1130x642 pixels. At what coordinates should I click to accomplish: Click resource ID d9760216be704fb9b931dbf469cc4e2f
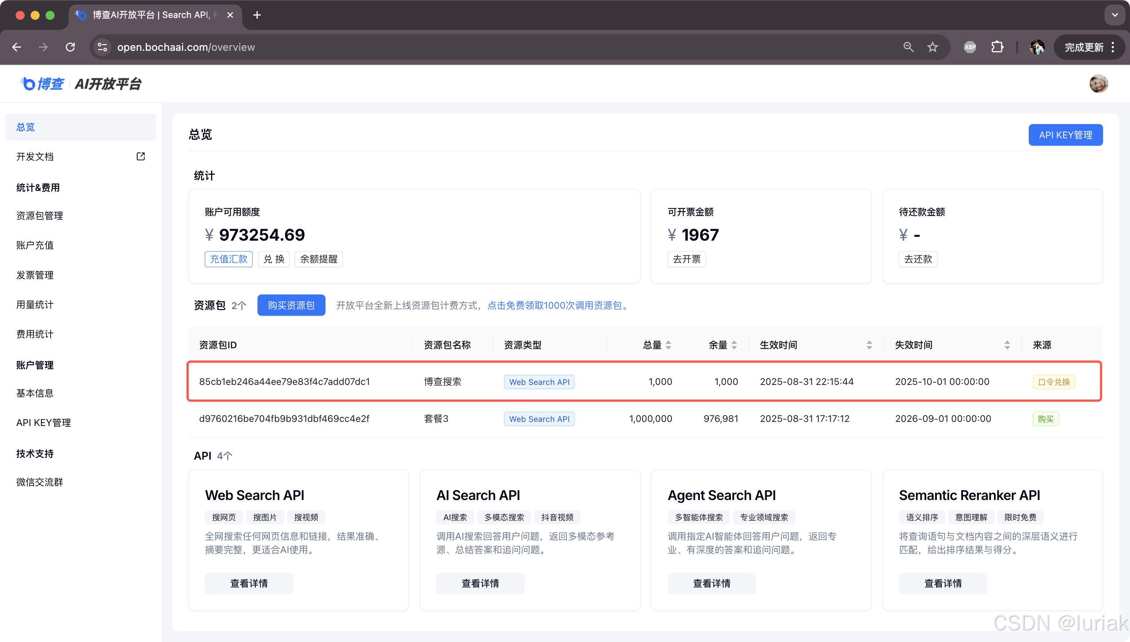tap(284, 419)
